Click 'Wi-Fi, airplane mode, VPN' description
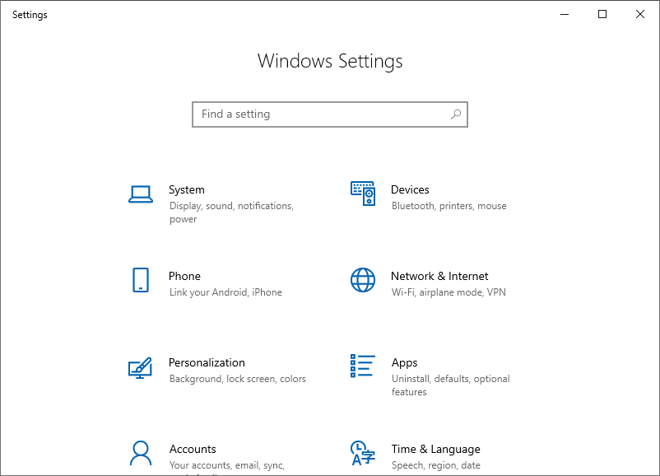 (449, 292)
